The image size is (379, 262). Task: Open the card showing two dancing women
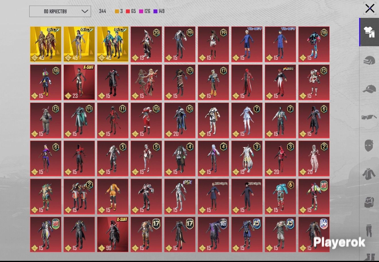tap(146, 82)
